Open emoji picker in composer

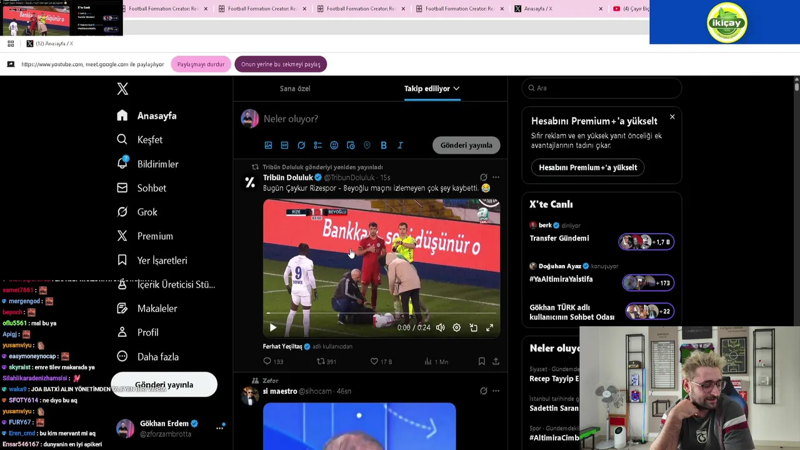[334, 145]
